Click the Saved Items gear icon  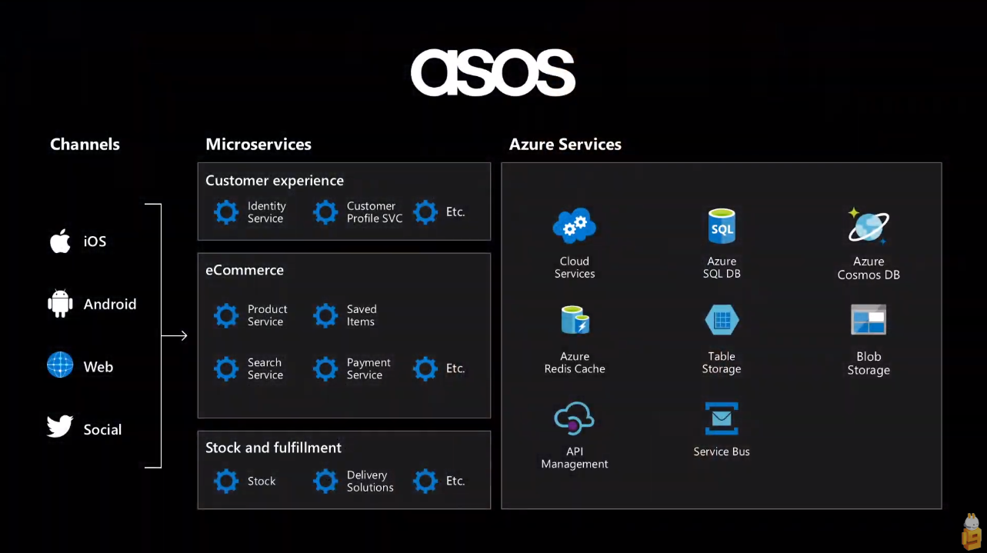tap(325, 315)
